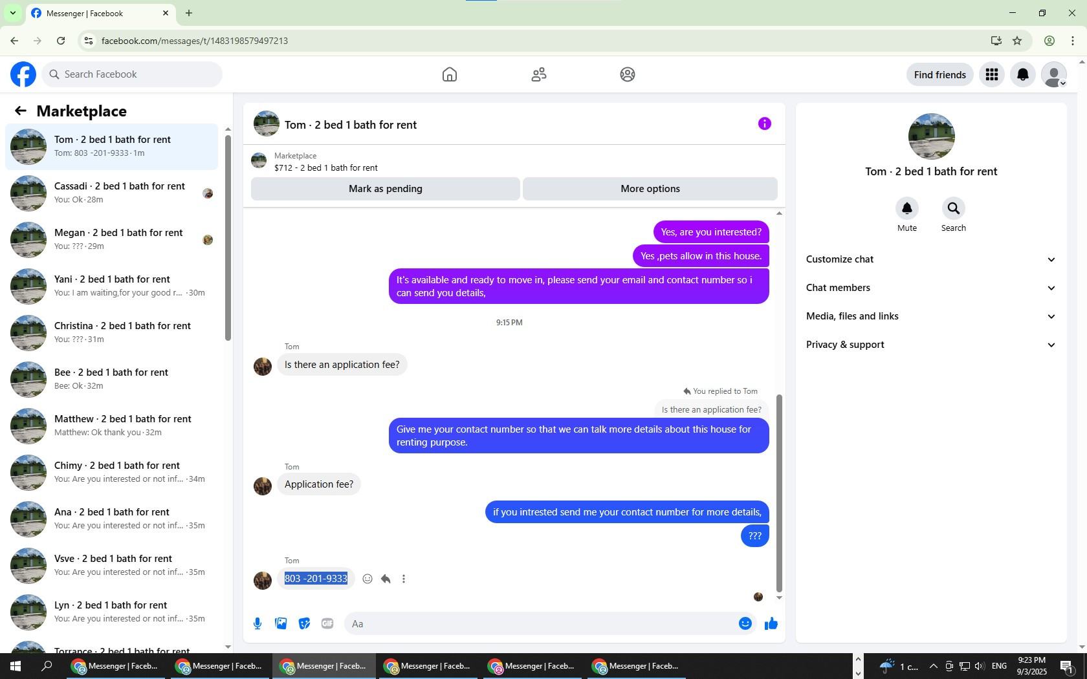1087x679 pixels.
Task: Attach a photo or file
Action: pyautogui.click(x=281, y=623)
